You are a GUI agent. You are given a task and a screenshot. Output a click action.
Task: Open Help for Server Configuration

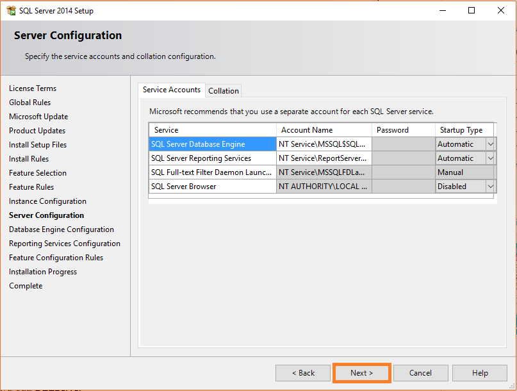480,373
